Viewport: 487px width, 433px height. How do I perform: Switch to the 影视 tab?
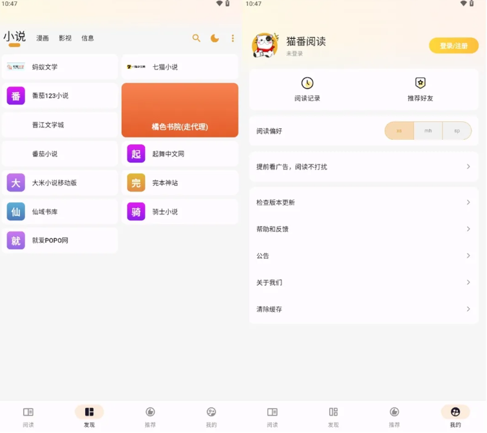click(x=65, y=38)
